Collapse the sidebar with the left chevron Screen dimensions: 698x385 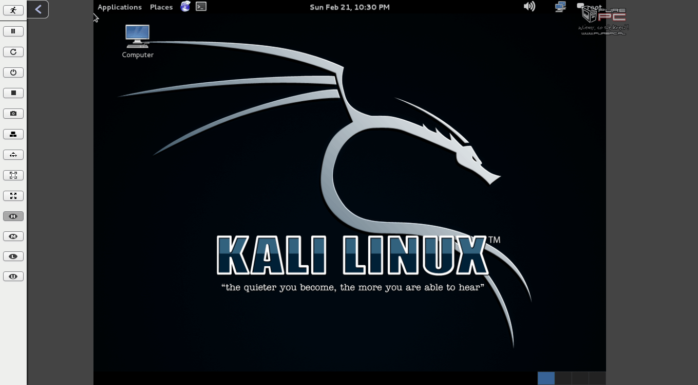coord(37,9)
